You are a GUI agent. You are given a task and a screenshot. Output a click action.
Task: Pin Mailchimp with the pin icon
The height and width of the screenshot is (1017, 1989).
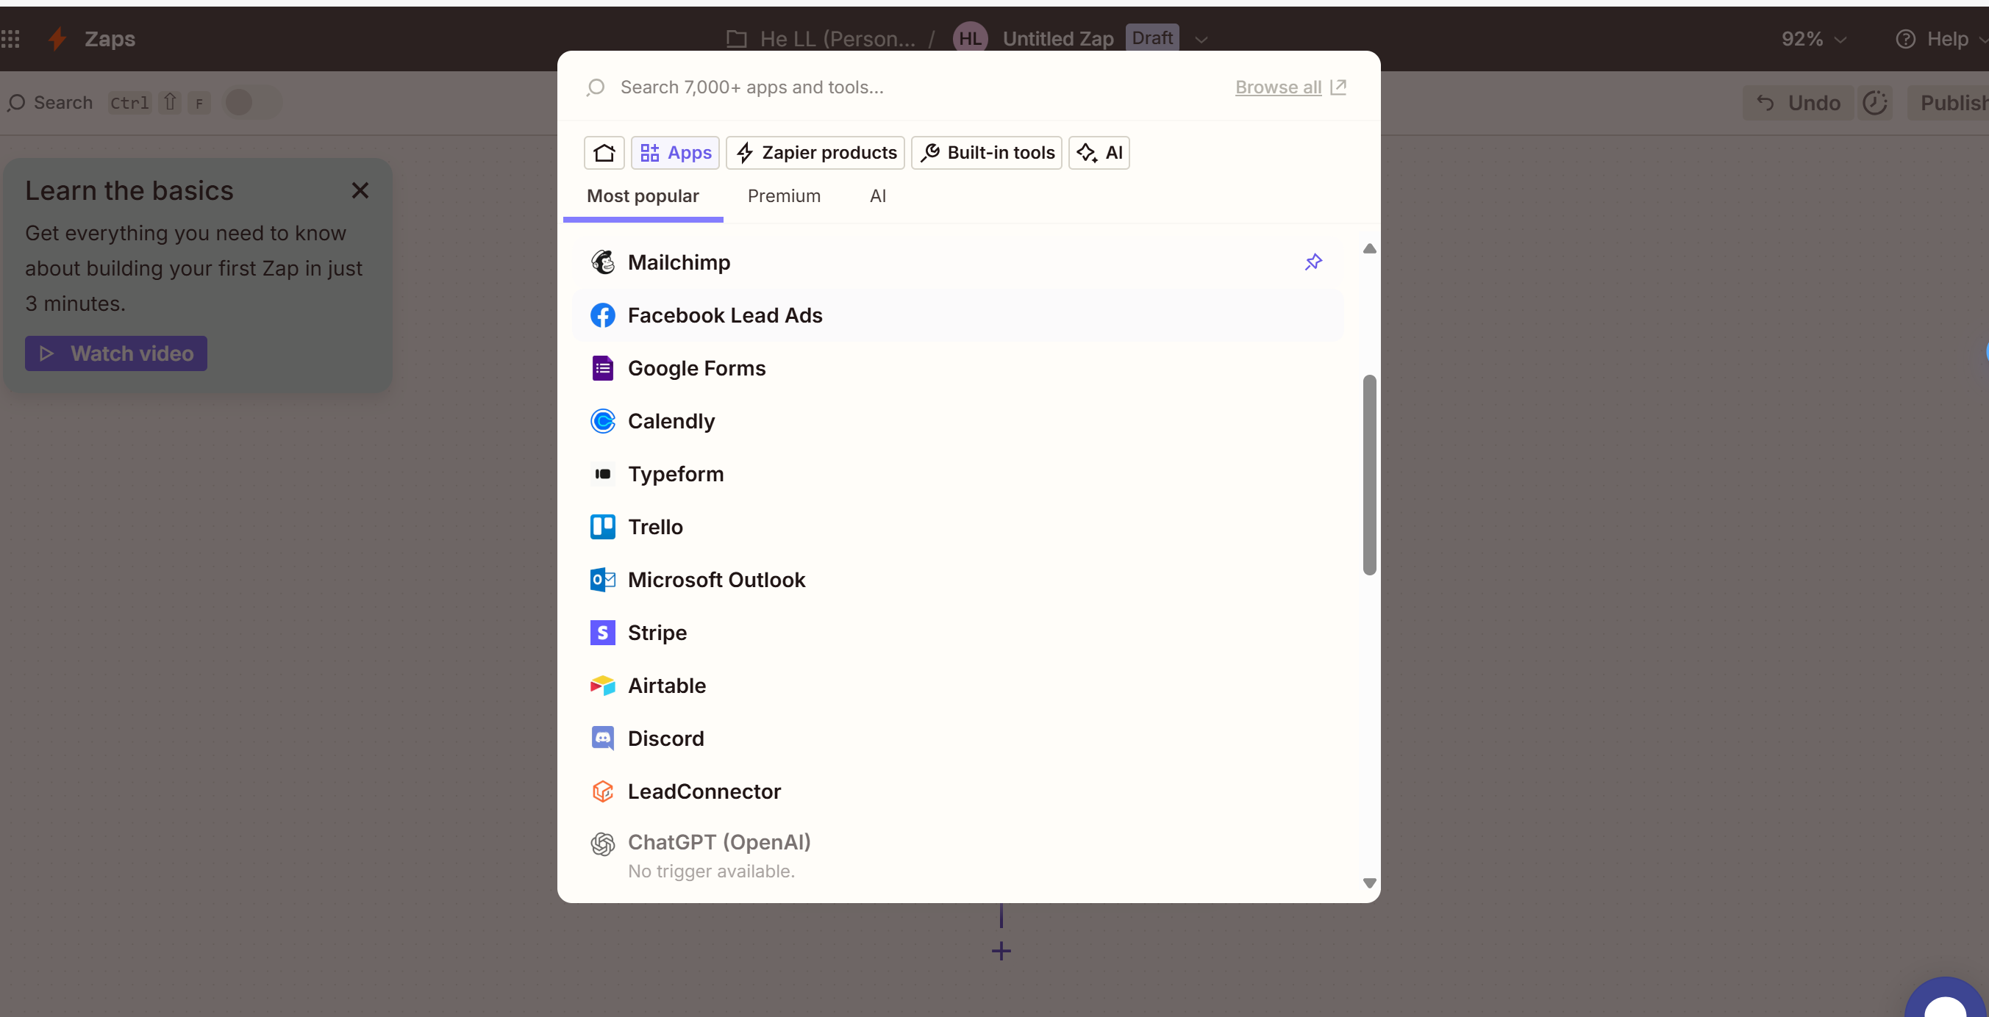(1313, 262)
